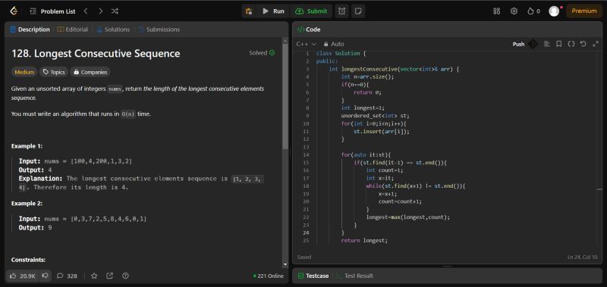Image resolution: width=607 pixels, height=287 pixels.
Task: Click the Ln 24, Col 10 indicator
Action: click(x=583, y=257)
